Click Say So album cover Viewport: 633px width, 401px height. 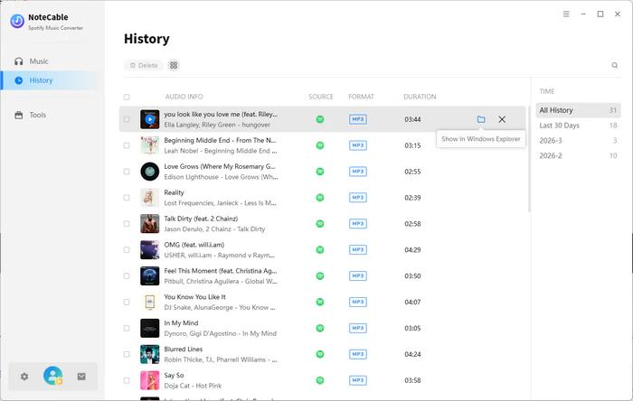(150, 380)
